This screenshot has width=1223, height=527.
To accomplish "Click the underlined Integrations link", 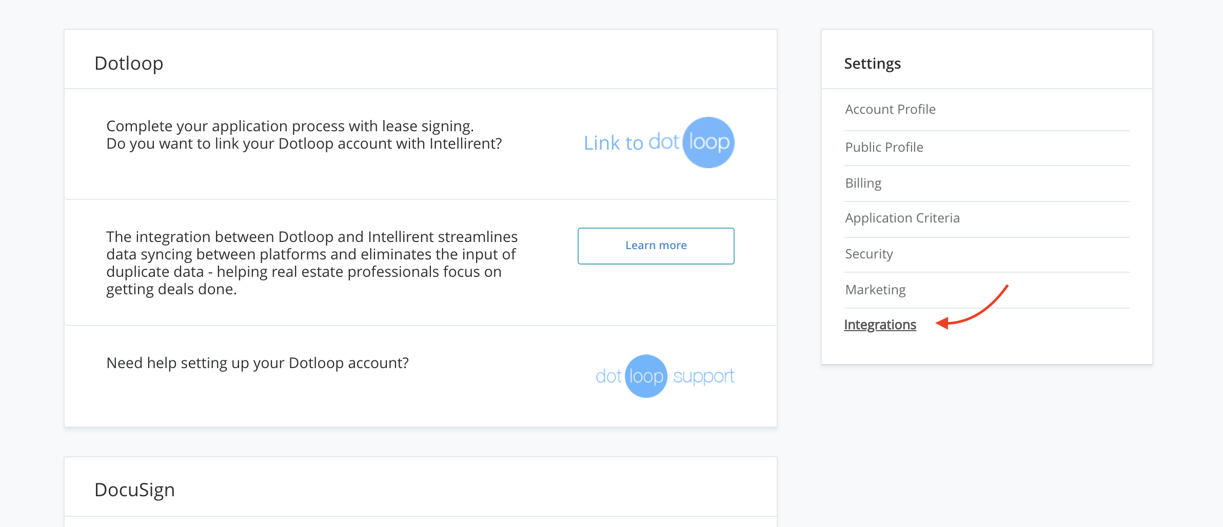I will coord(880,325).
